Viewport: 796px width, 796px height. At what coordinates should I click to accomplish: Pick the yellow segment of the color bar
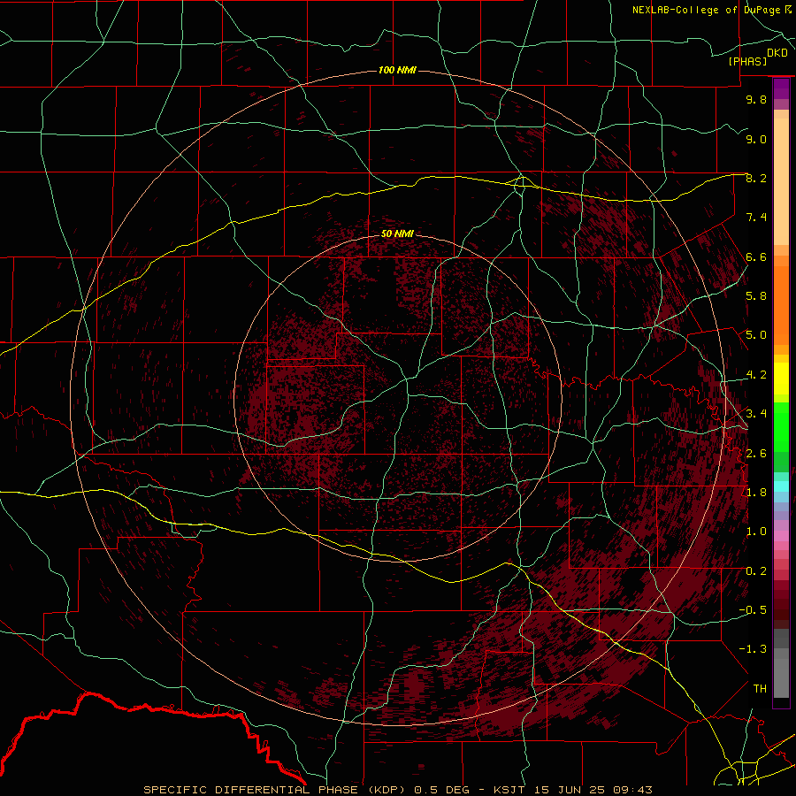coord(781,379)
